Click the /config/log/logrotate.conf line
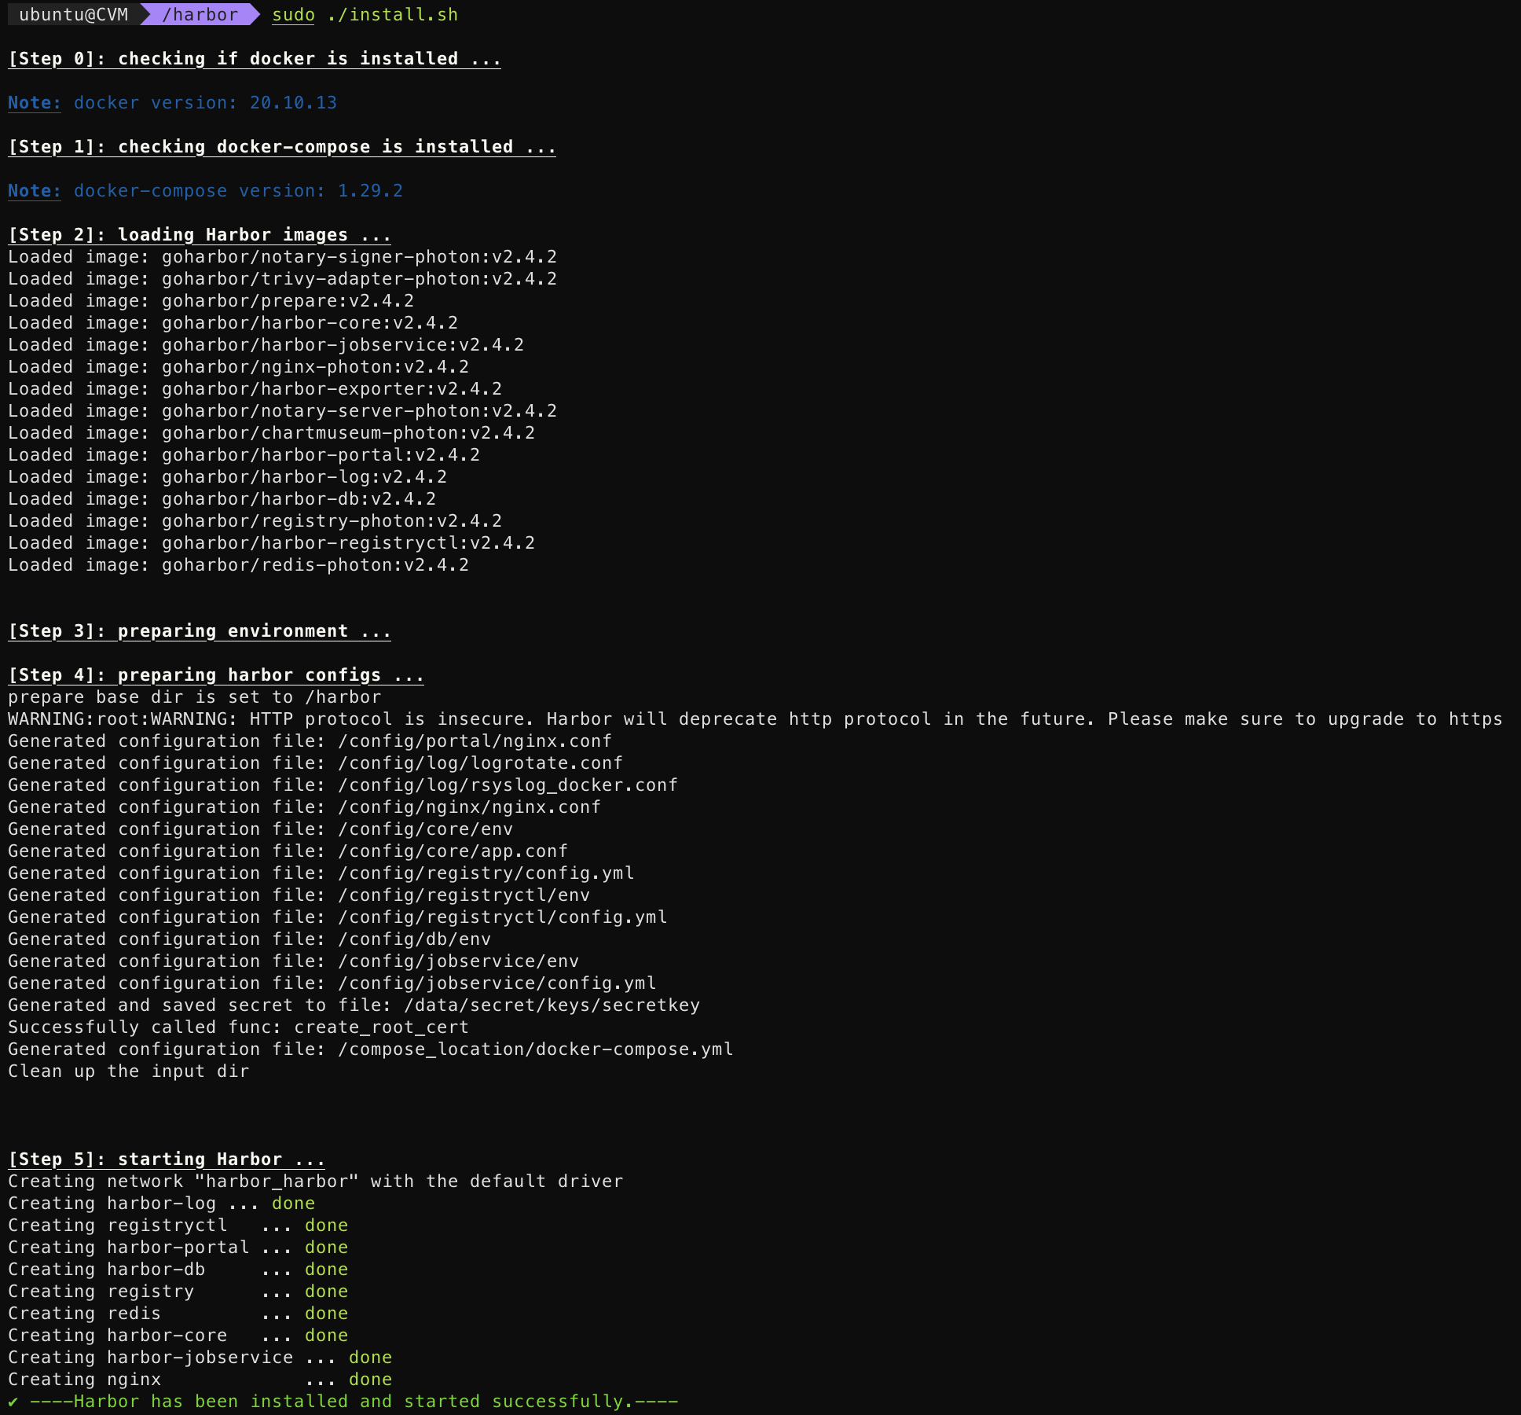Screen dimensions: 1521x1415 [x=316, y=763]
